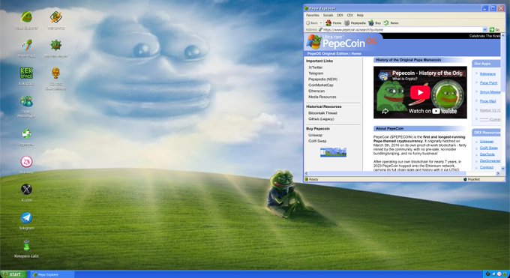Click the 'Ready' status bar text

click(x=313, y=179)
